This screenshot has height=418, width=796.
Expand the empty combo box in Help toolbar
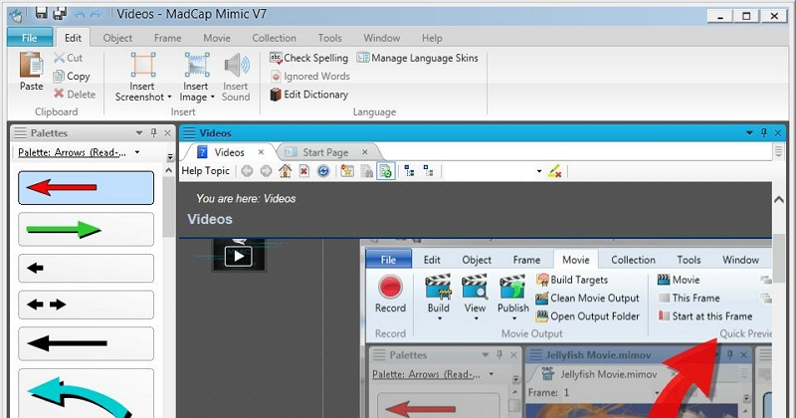(x=539, y=171)
